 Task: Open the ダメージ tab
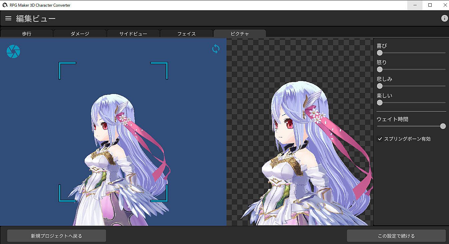coord(80,34)
